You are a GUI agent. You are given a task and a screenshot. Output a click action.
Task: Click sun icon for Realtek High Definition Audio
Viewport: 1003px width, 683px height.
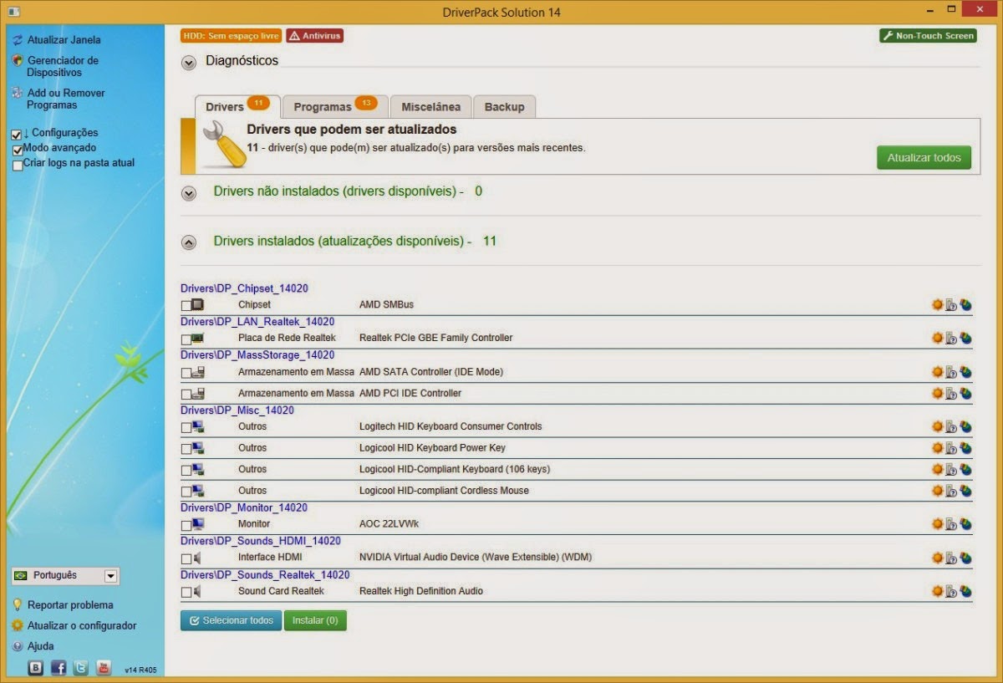pyautogui.click(x=938, y=591)
